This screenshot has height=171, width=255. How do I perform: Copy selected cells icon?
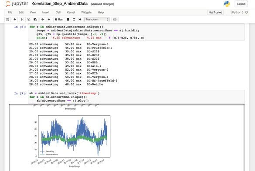pos(29,20)
